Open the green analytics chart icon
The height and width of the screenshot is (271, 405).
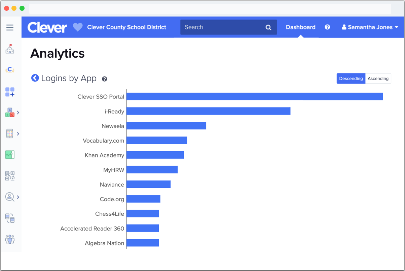coord(10,155)
